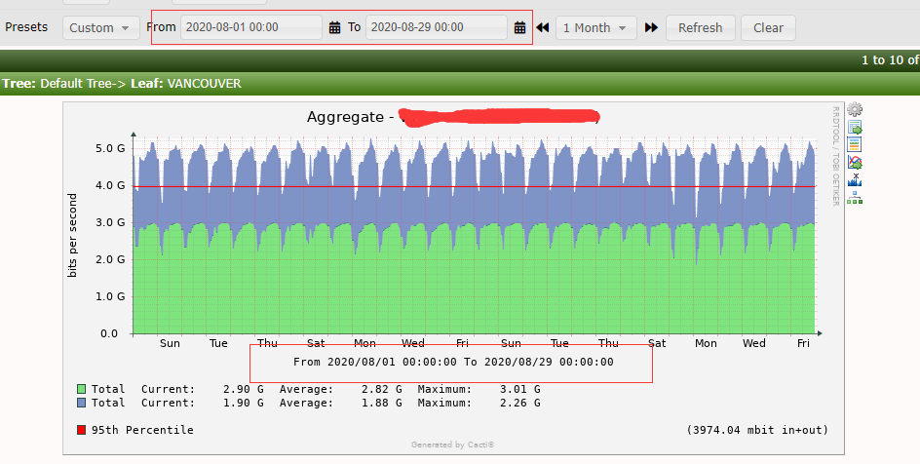Viewport: 920px width, 464px height.
Task: Click the Aggregate traffic graph image
Action: (453, 278)
